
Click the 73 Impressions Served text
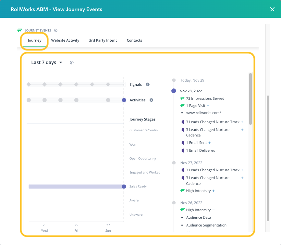tap(205, 98)
